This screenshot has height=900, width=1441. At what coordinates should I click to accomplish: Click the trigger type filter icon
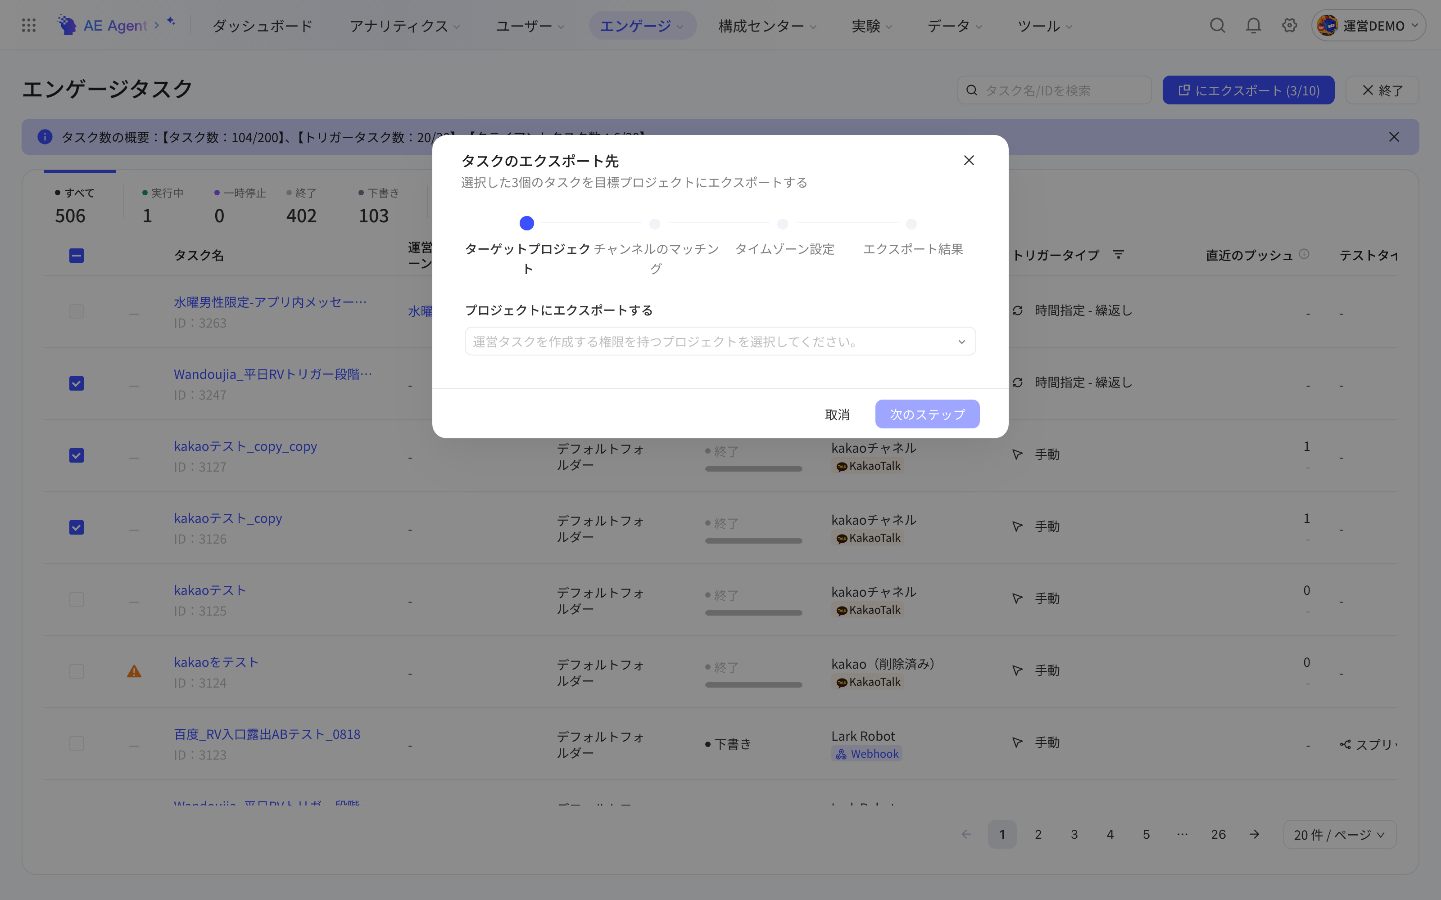pos(1118,255)
